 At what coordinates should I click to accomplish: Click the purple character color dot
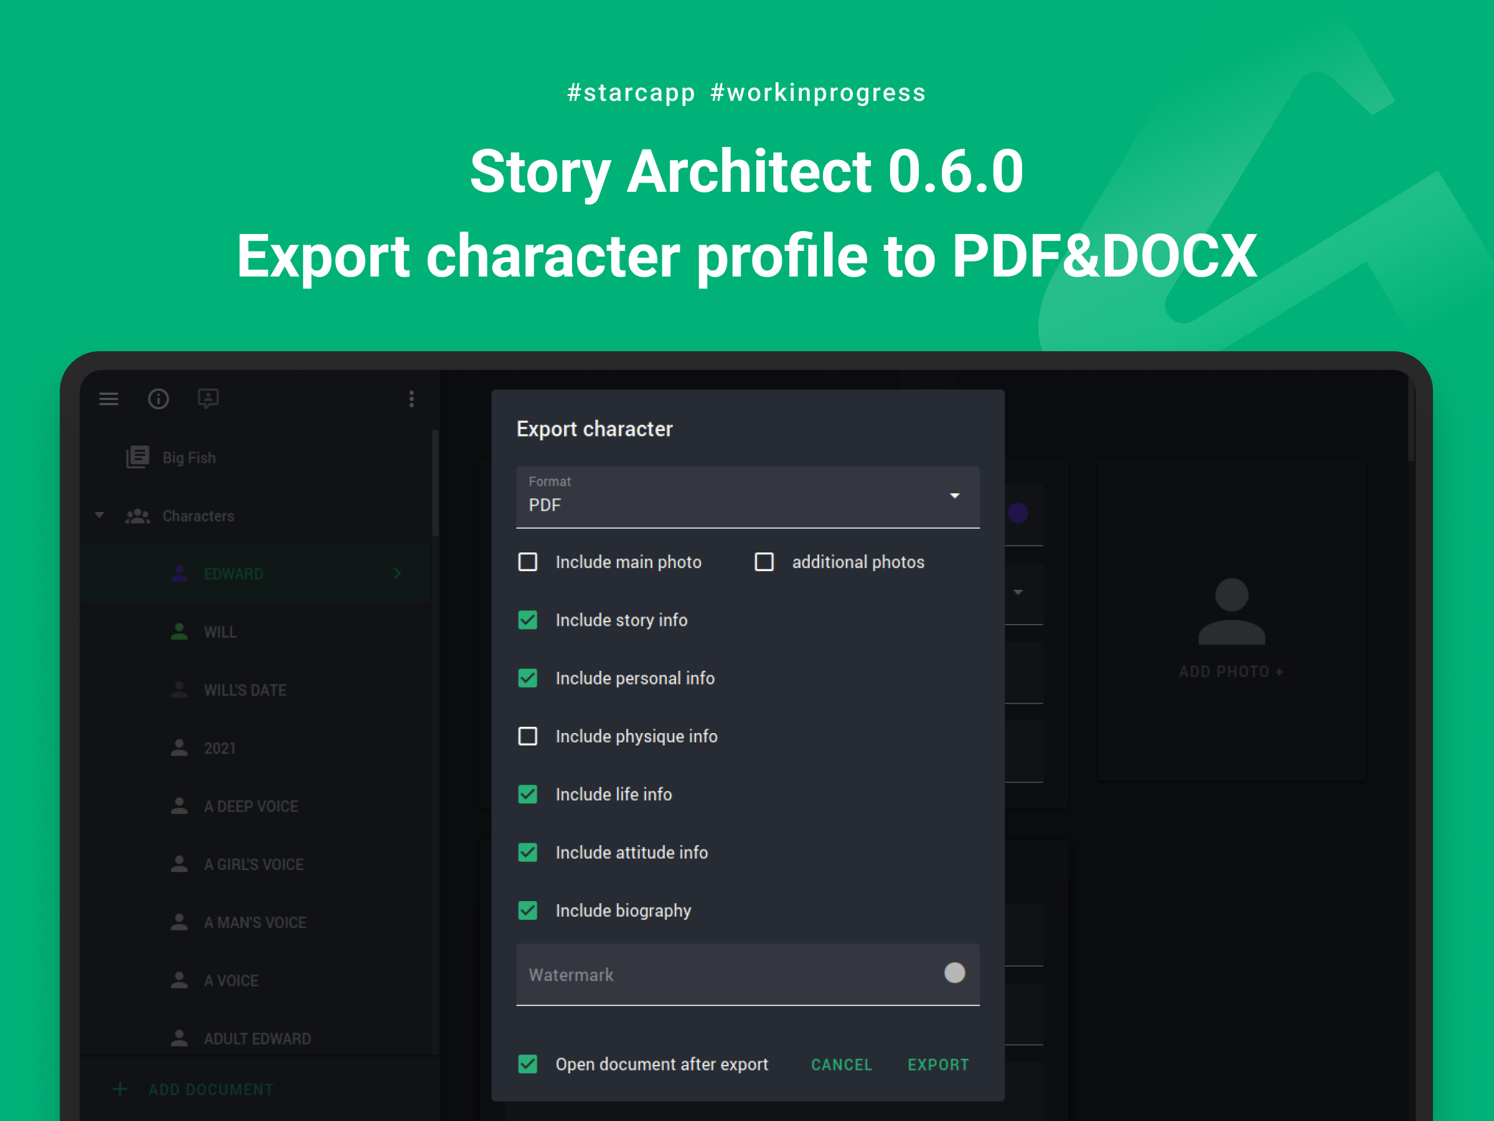click(1018, 514)
